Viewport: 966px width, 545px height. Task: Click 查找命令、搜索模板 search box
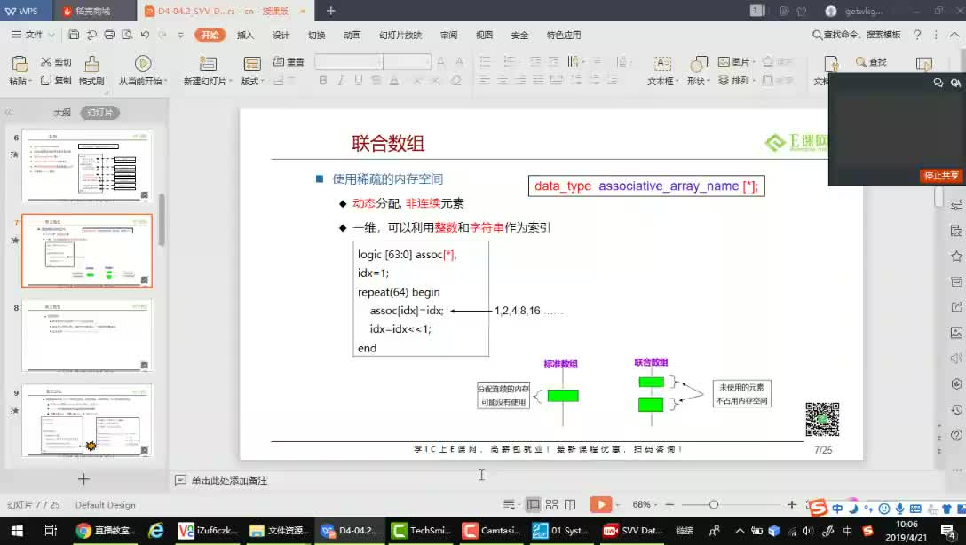857,35
